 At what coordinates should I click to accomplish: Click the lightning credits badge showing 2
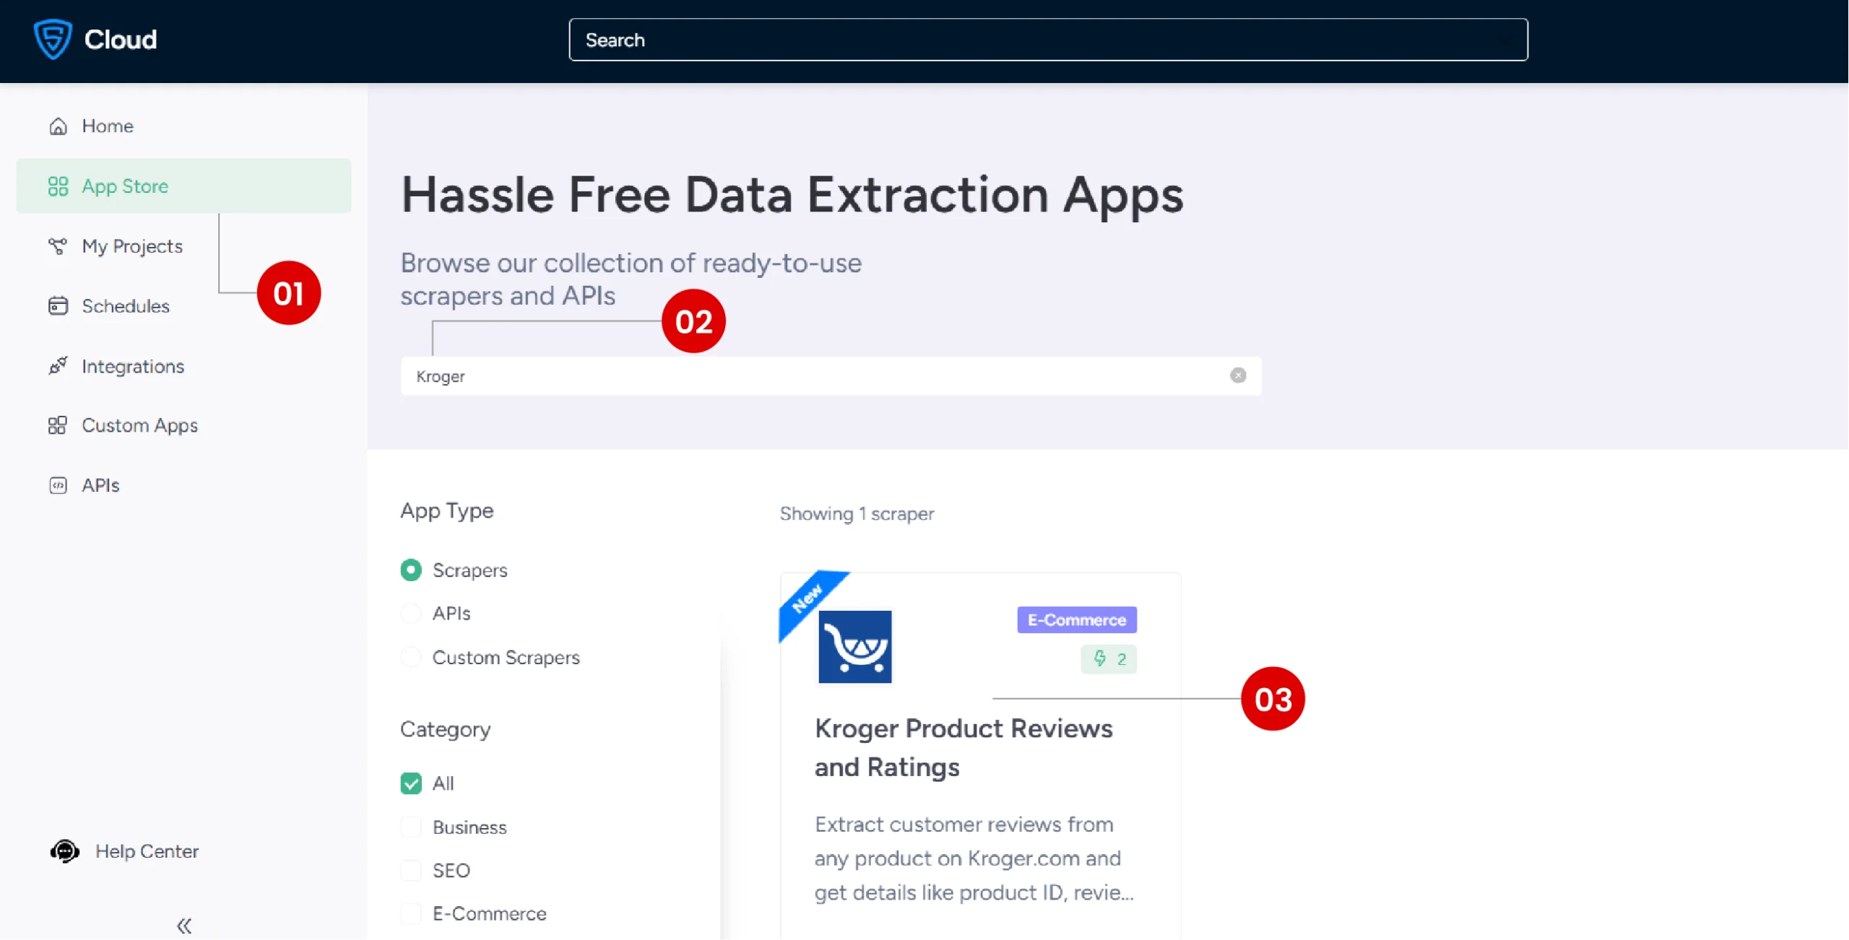point(1108,658)
